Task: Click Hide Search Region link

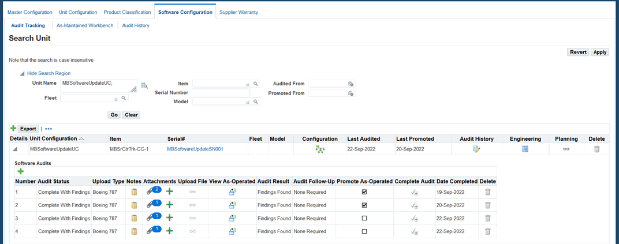Action: click(49, 73)
